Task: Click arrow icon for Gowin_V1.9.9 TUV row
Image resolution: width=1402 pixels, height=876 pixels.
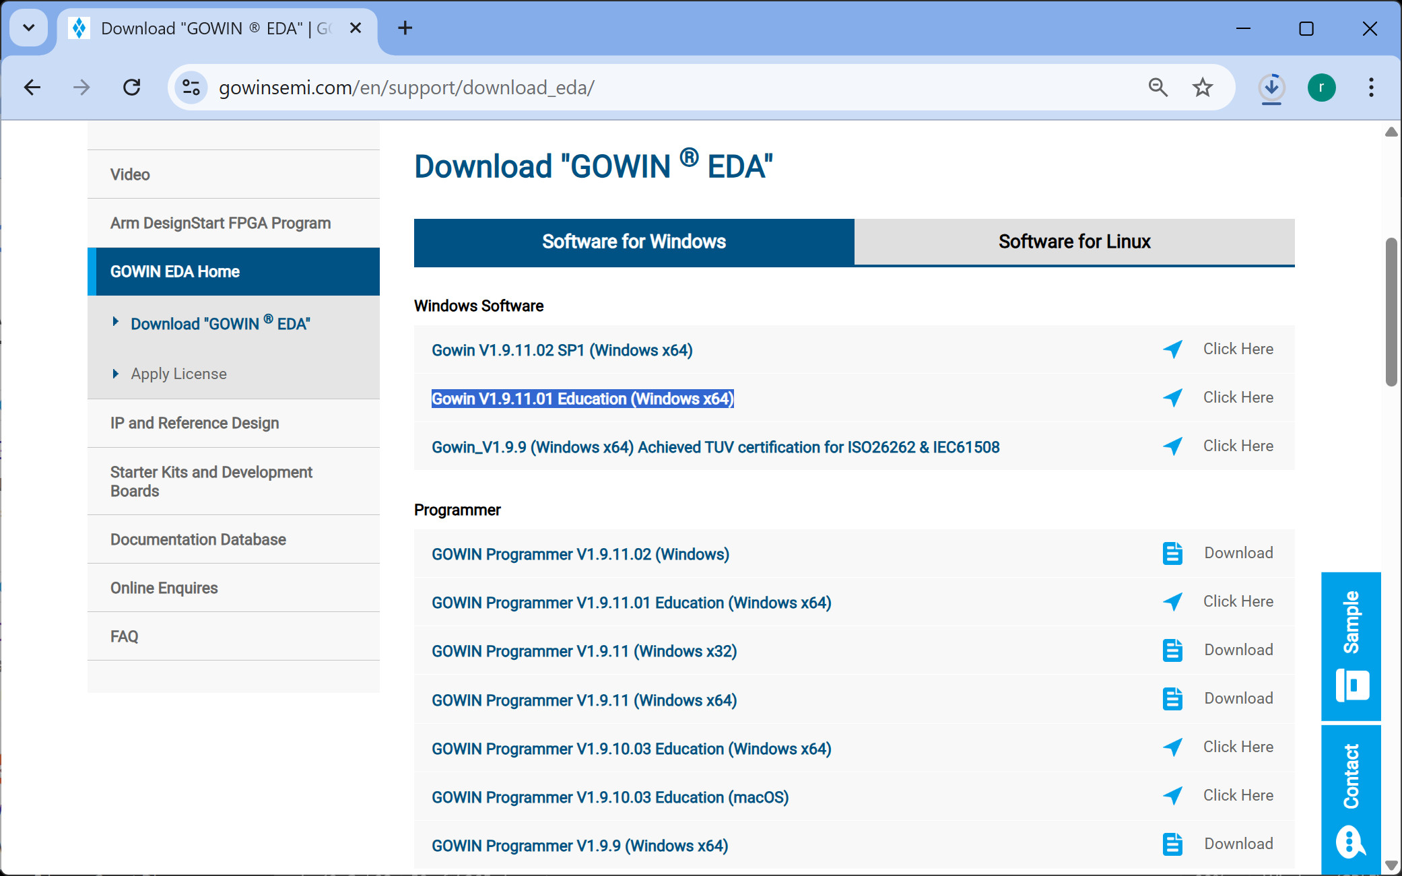Action: pyautogui.click(x=1172, y=446)
